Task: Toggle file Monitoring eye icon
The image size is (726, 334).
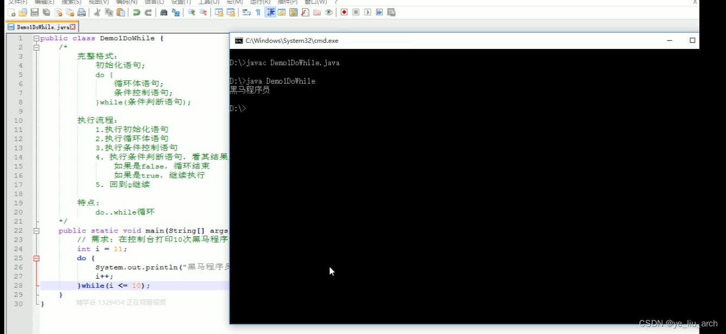Action: 328,12
